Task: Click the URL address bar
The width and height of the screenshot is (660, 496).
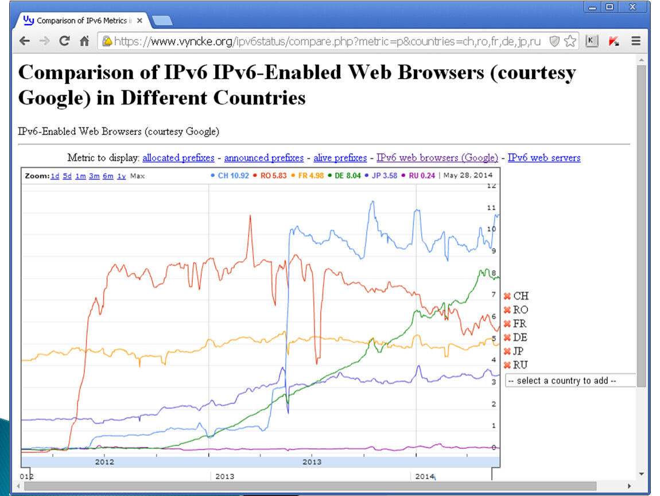Action: click(327, 41)
